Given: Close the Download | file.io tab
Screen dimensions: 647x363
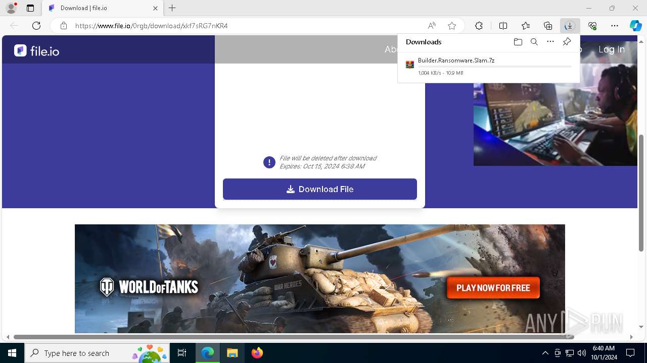Looking at the screenshot, I should (156, 8).
